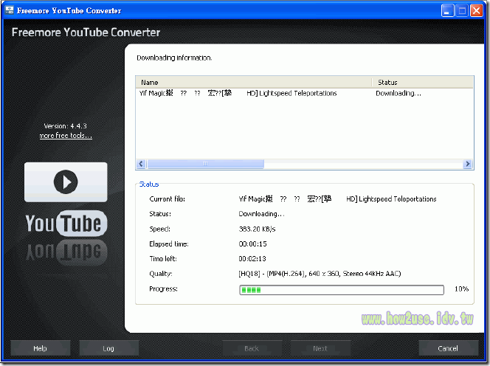This screenshot has height=366, width=490.
Task: Click the Downloading status cell in the list
Action: click(398, 94)
